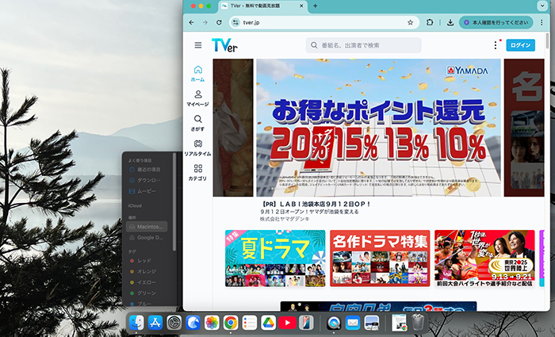This screenshot has width=555, height=337.
Task: Open iPhone Mirroring from the Dock
Action: click(x=306, y=323)
